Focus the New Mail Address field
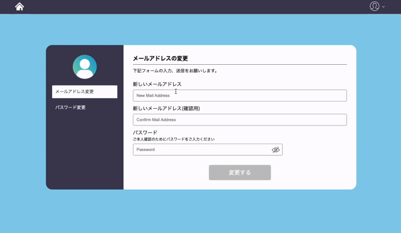401x233 pixels. point(240,96)
